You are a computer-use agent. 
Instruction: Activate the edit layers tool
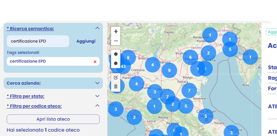point(116,78)
